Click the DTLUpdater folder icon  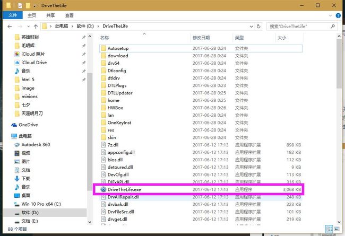(x=103, y=93)
